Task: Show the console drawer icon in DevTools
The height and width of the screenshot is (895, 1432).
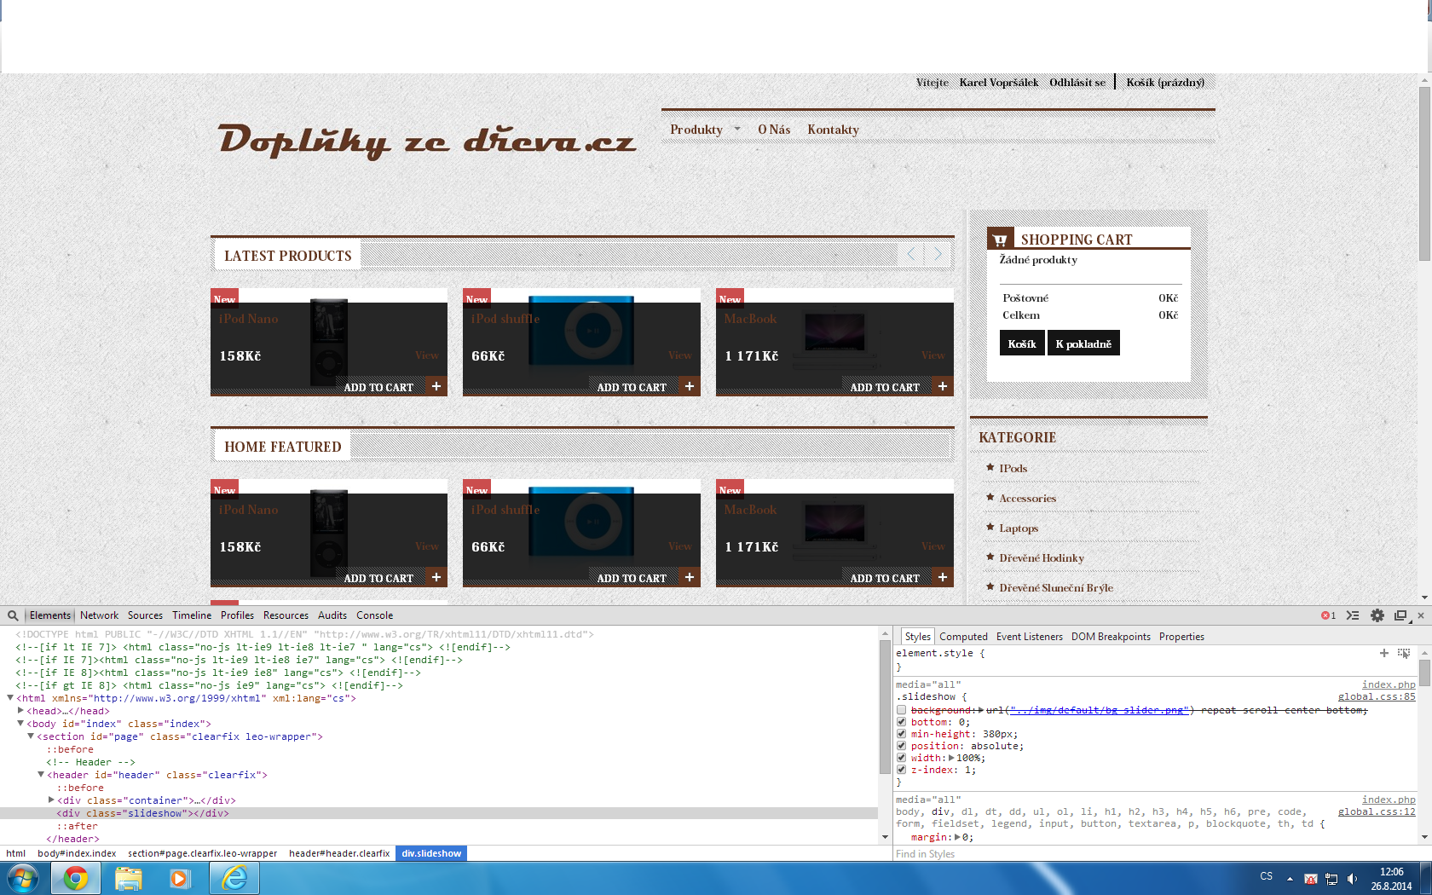Action: [1353, 615]
